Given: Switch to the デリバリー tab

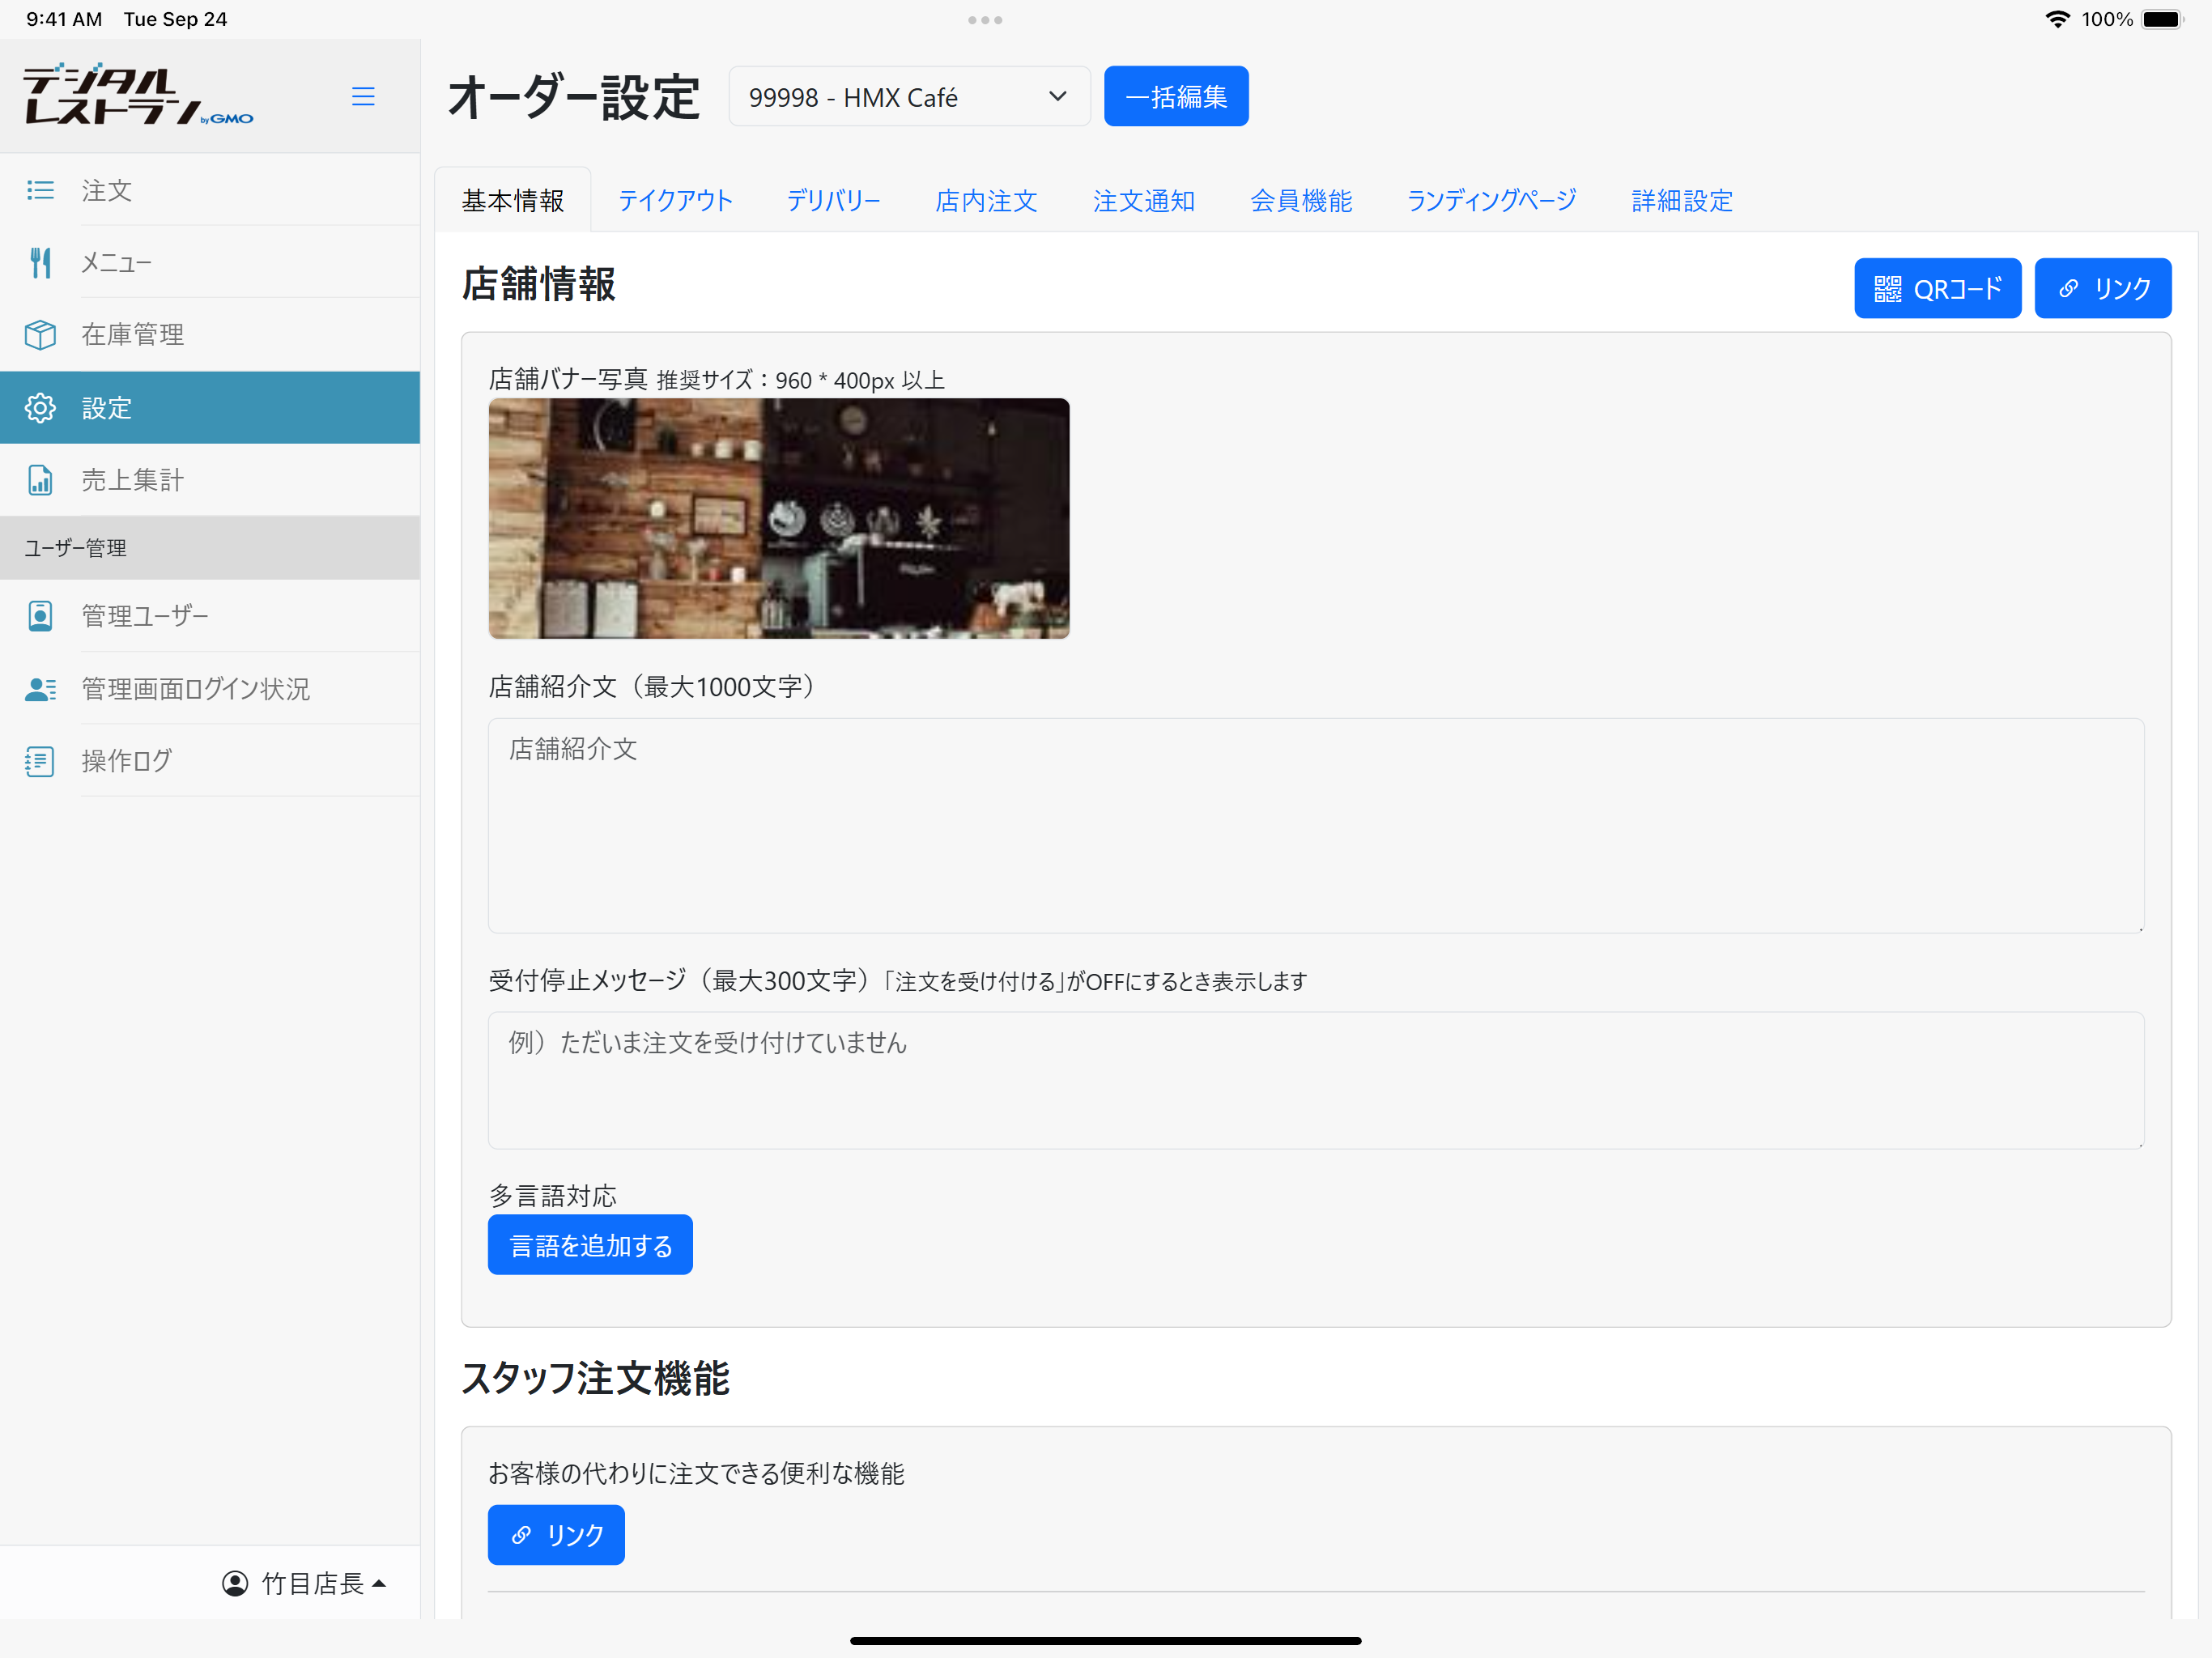Looking at the screenshot, I should tap(833, 200).
